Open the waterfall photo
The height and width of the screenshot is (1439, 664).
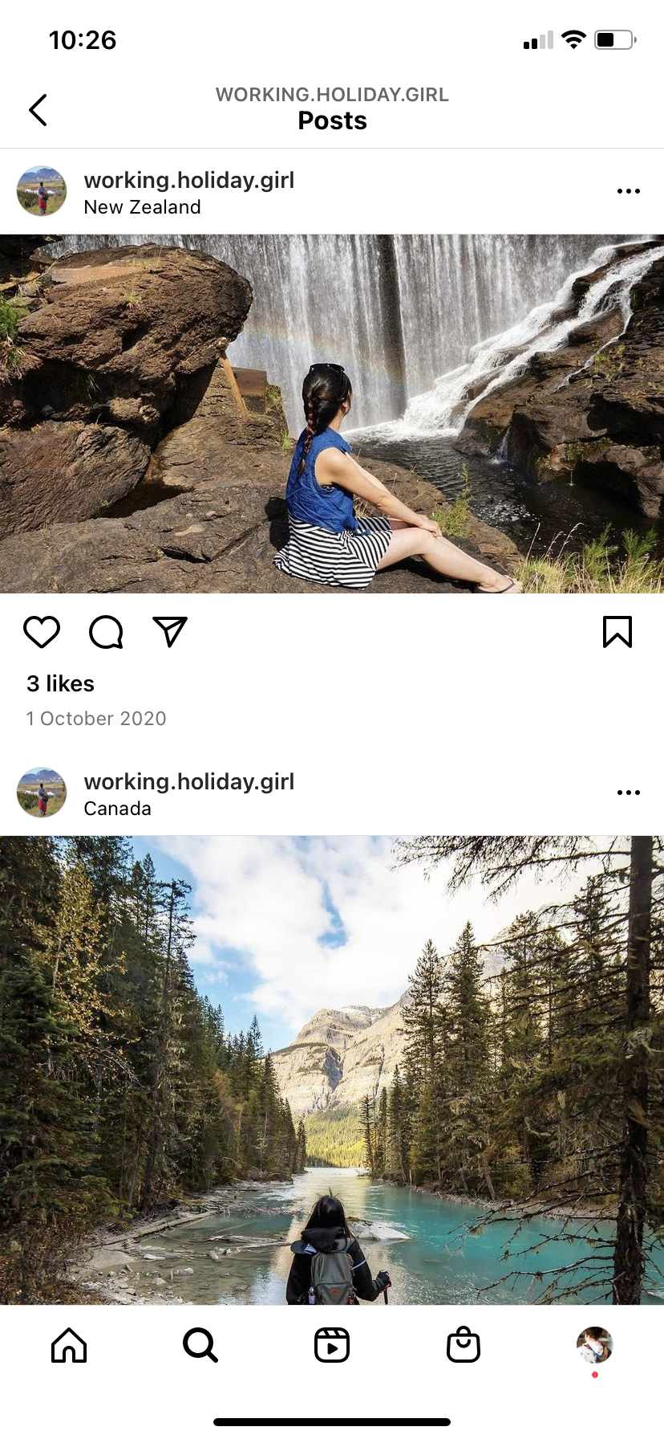pos(332,414)
